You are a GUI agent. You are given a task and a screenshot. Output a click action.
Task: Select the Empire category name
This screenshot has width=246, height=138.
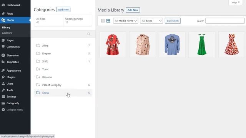46,54
